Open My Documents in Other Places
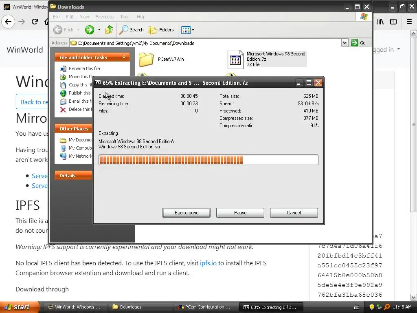 click(76, 140)
